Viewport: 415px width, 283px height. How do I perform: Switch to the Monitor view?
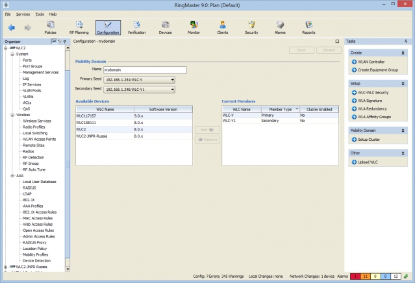pos(194,27)
